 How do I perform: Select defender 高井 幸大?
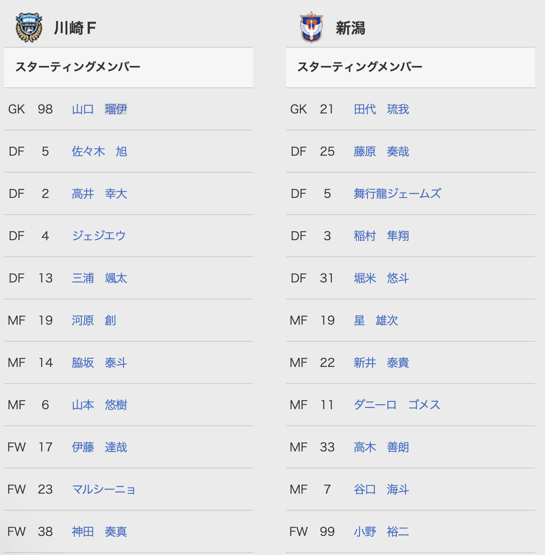(100, 194)
